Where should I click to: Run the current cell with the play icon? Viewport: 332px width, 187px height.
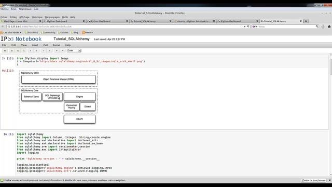tap(57, 51)
